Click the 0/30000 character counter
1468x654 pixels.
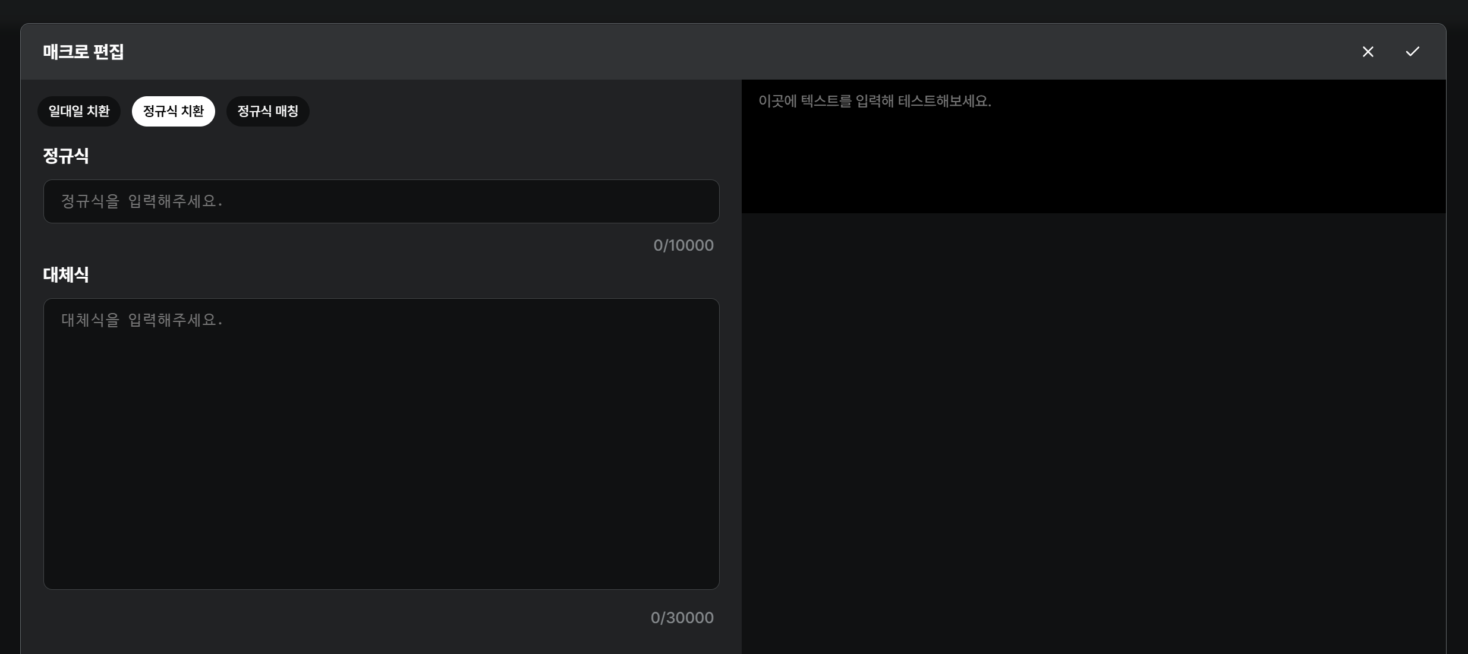[x=682, y=618]
